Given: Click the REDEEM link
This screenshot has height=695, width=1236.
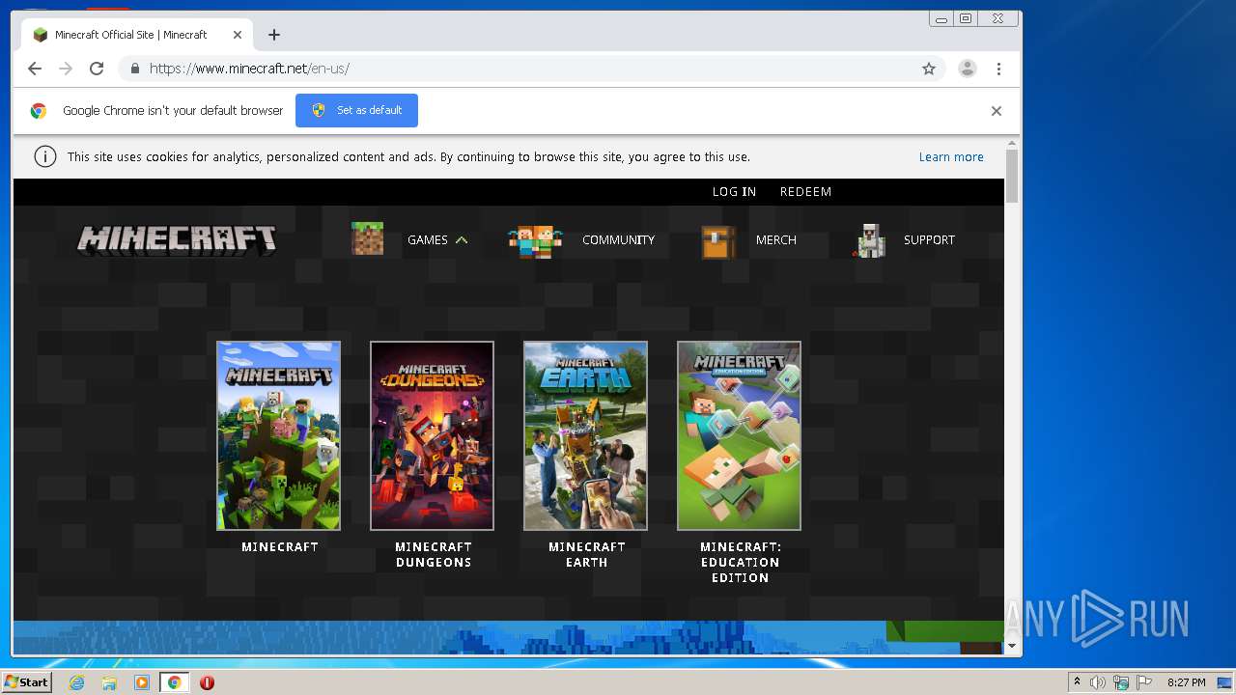Looking at the screenshot, I should point(805,192).
